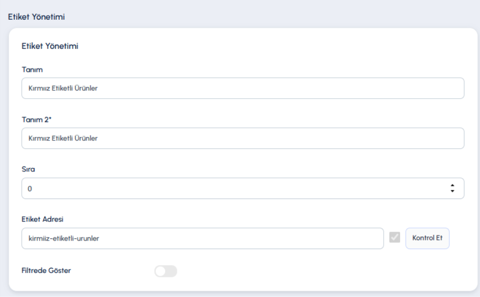
Task: Enable the Filtrede Göster switch
Action: 166,271
